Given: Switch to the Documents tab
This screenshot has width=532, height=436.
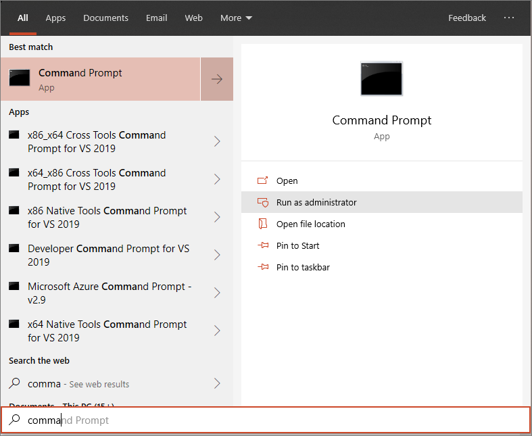Looking at the screenshot, I should 106,18.
